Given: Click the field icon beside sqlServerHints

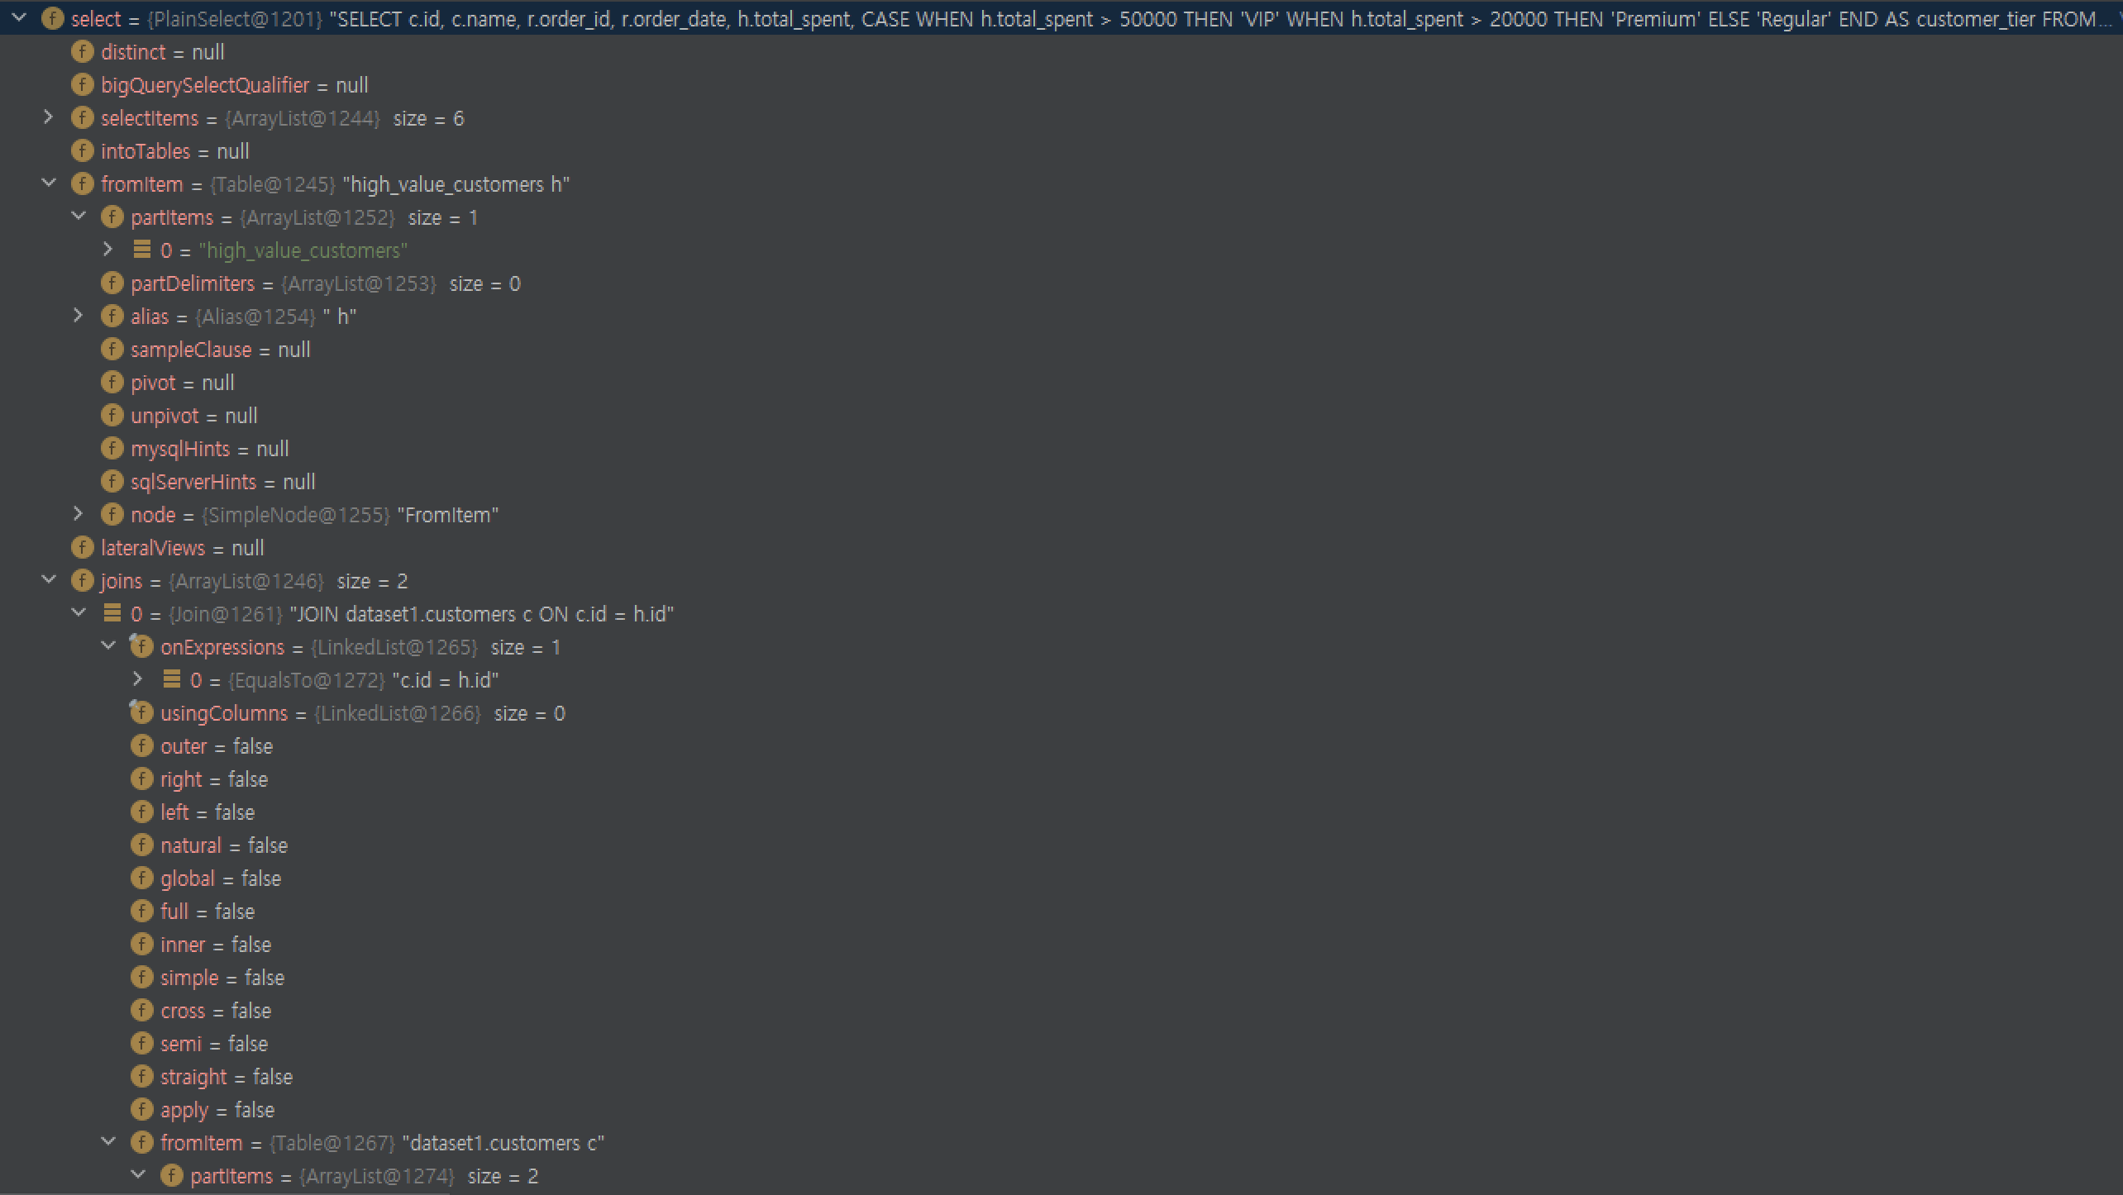Looking at the screenshot, I should tap(112, 482).
